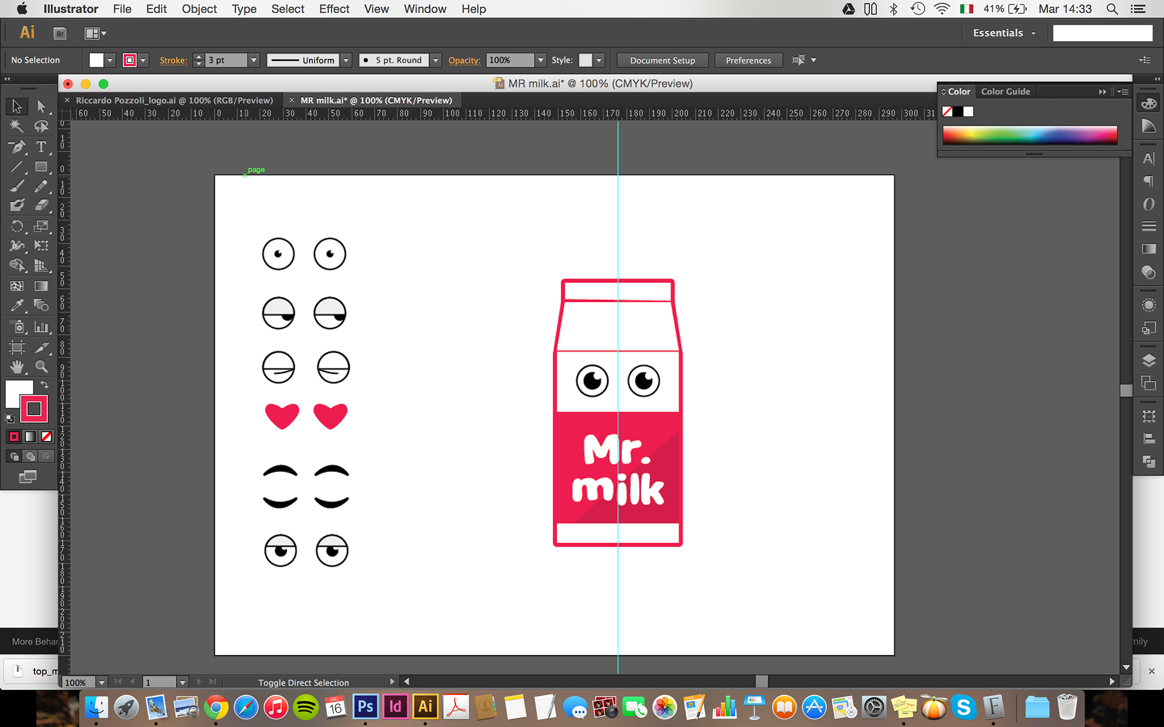1164x727 pixels.
Task: Select the Rectangle tool
Action: coord(41,167)
